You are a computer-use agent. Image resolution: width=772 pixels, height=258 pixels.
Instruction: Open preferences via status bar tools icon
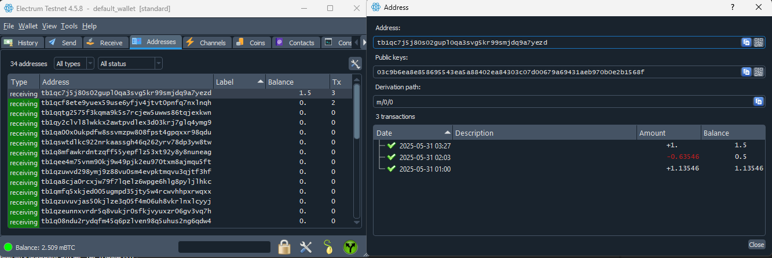[x=306, y=247]
